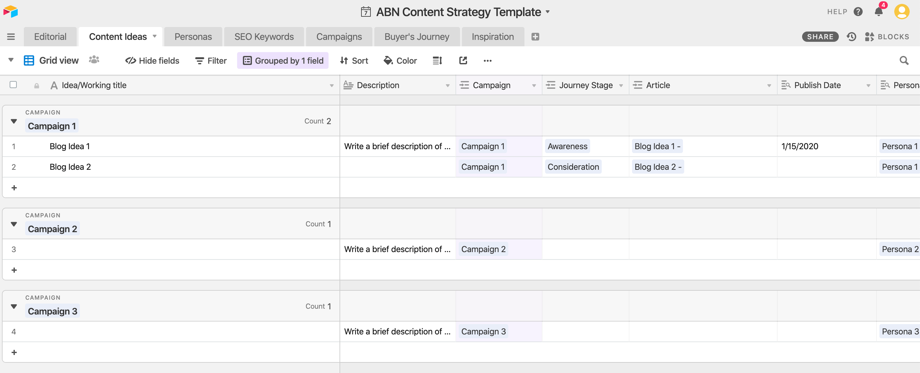Screen dimensions: 920x373
Task: Select row 4 description cell
Action: pos(398,332)
